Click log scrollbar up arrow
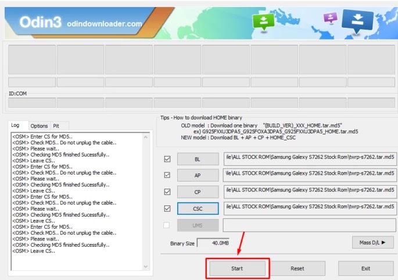 coord(146,137)
